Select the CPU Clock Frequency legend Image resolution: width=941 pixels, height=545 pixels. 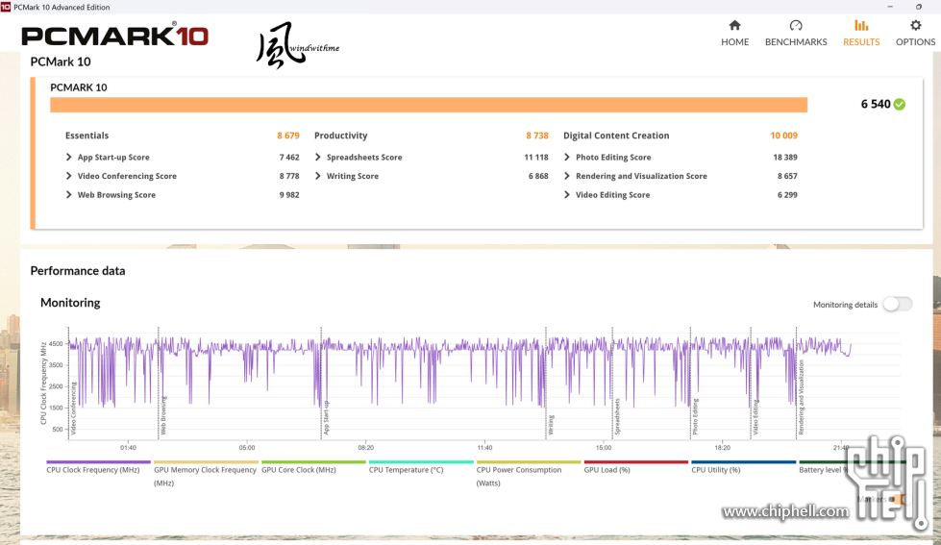[x=98, y=468]
